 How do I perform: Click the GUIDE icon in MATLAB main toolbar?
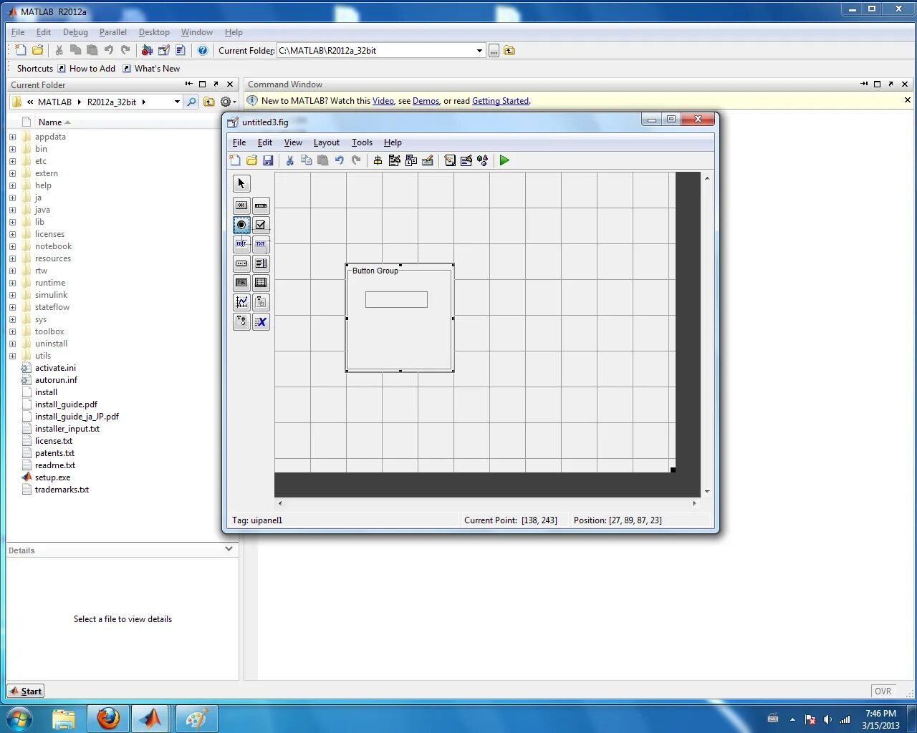[x=163, y=50]
